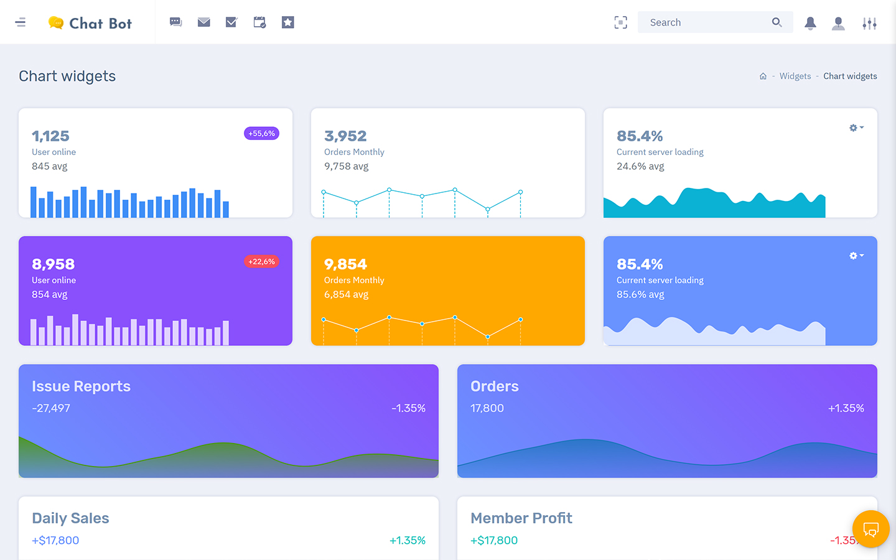Toggle fullscreen mode icon

620,22
